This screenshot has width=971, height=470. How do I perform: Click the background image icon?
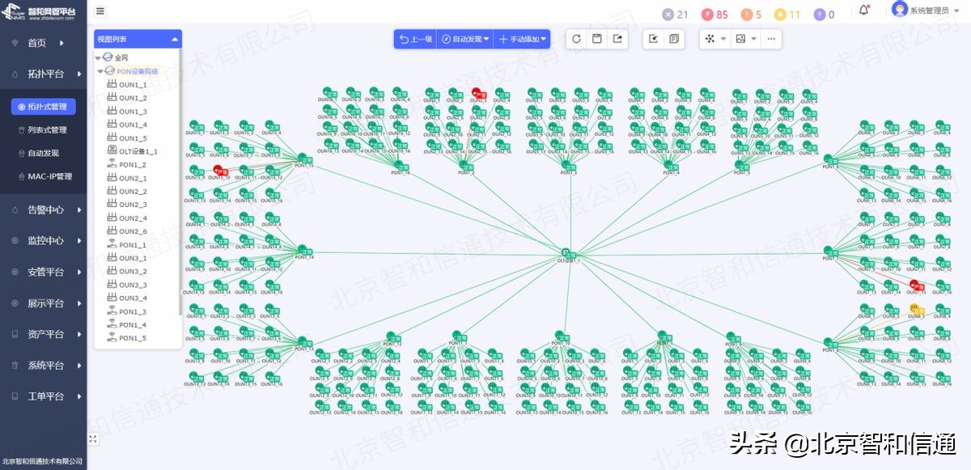(x=740, y=39)
